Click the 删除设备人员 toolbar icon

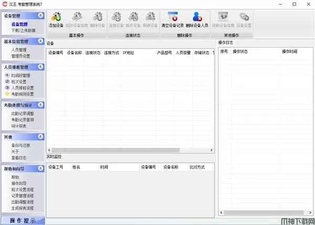click(x=197, y=16)
